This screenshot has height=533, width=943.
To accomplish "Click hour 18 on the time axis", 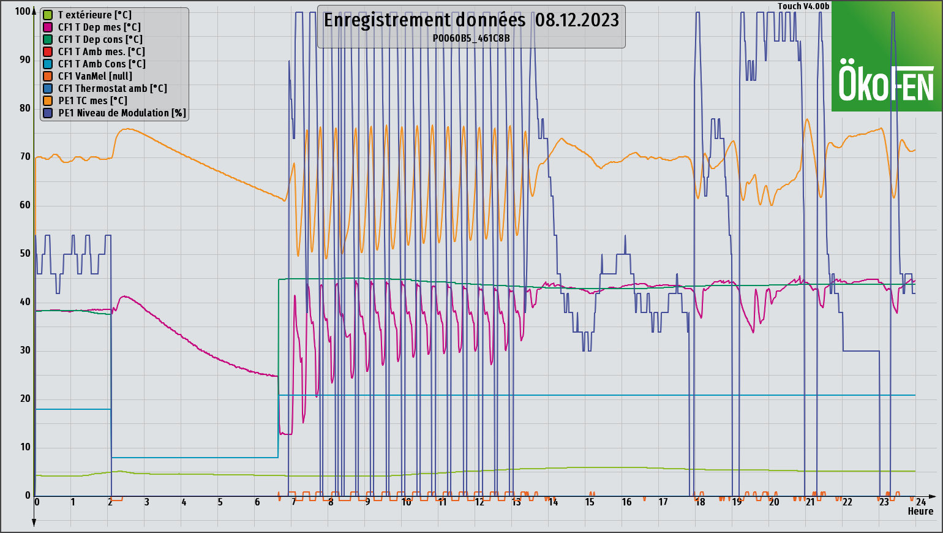I will pyautogui.click(x=700, y=502).
